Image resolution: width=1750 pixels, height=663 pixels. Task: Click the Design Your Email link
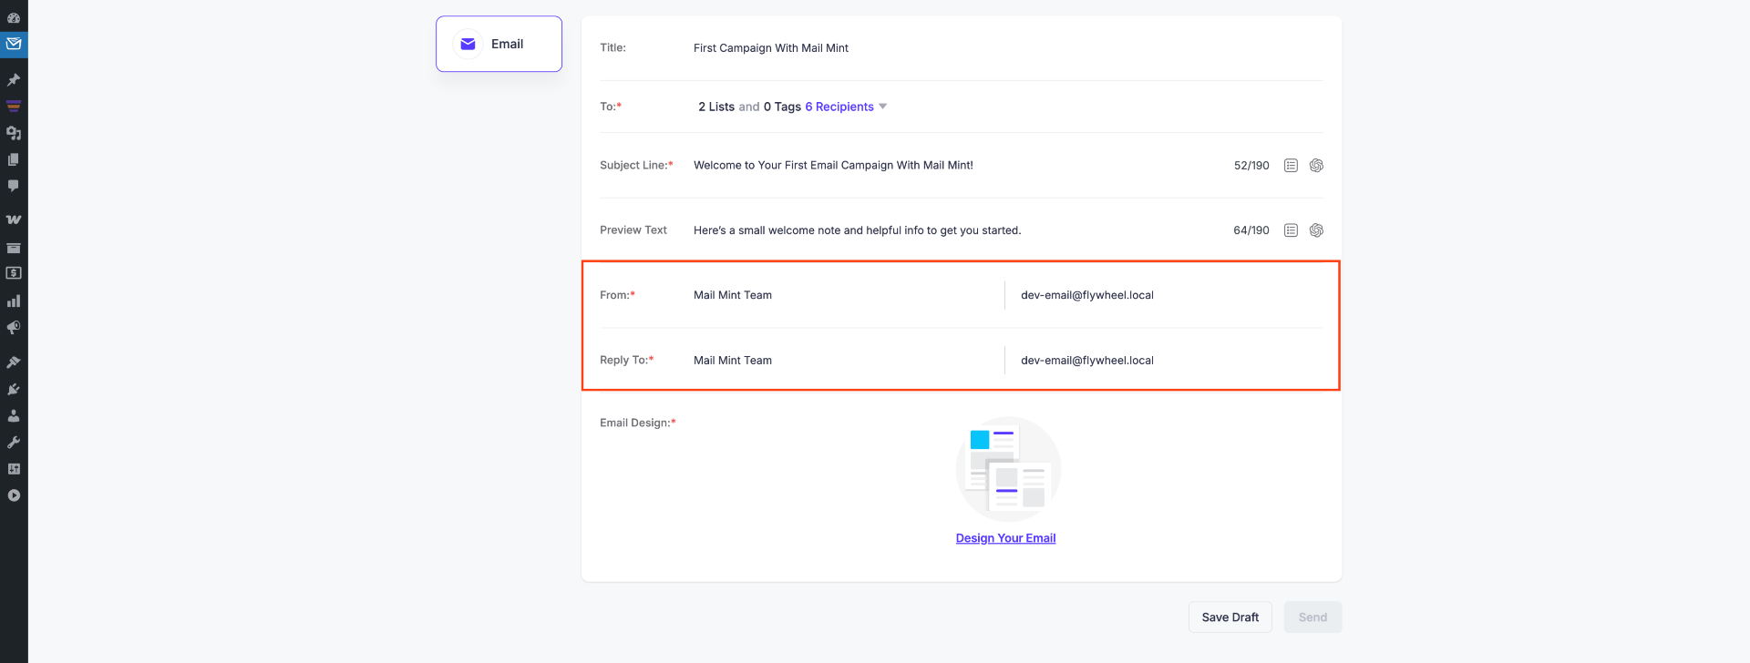pos(1005,538)
